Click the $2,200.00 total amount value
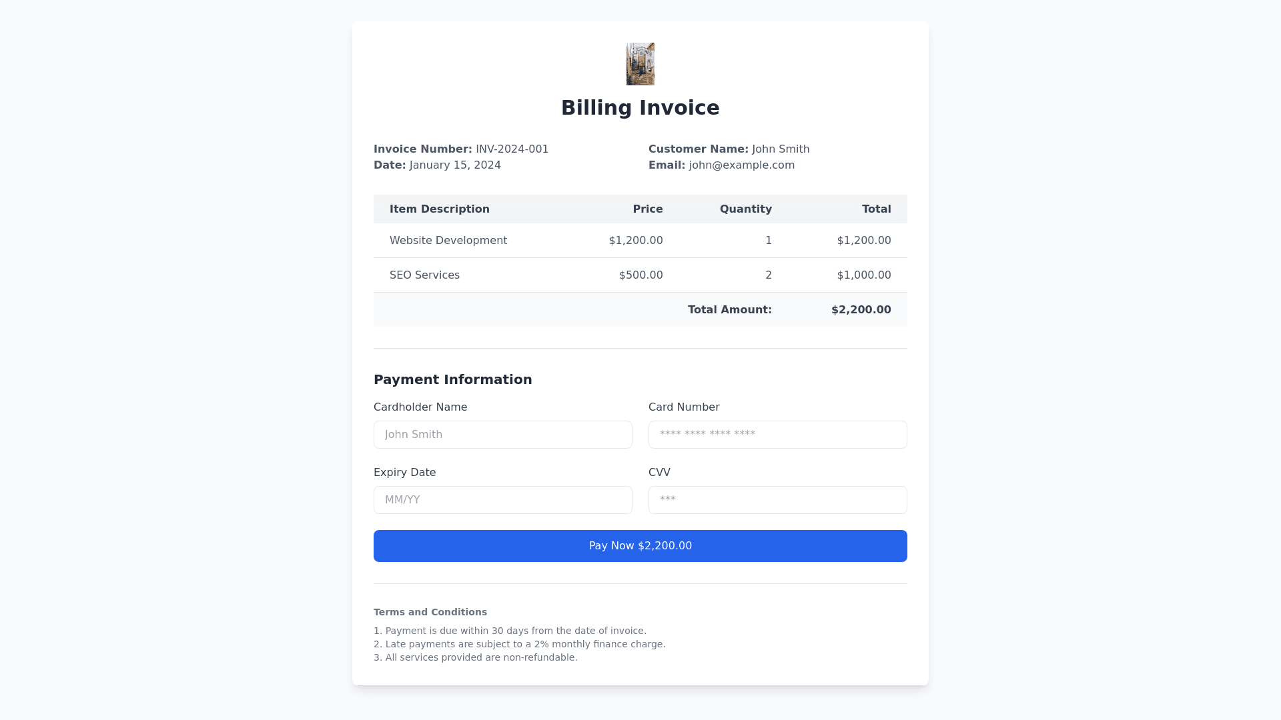The image size is (1281, 720). coord(861,310)
